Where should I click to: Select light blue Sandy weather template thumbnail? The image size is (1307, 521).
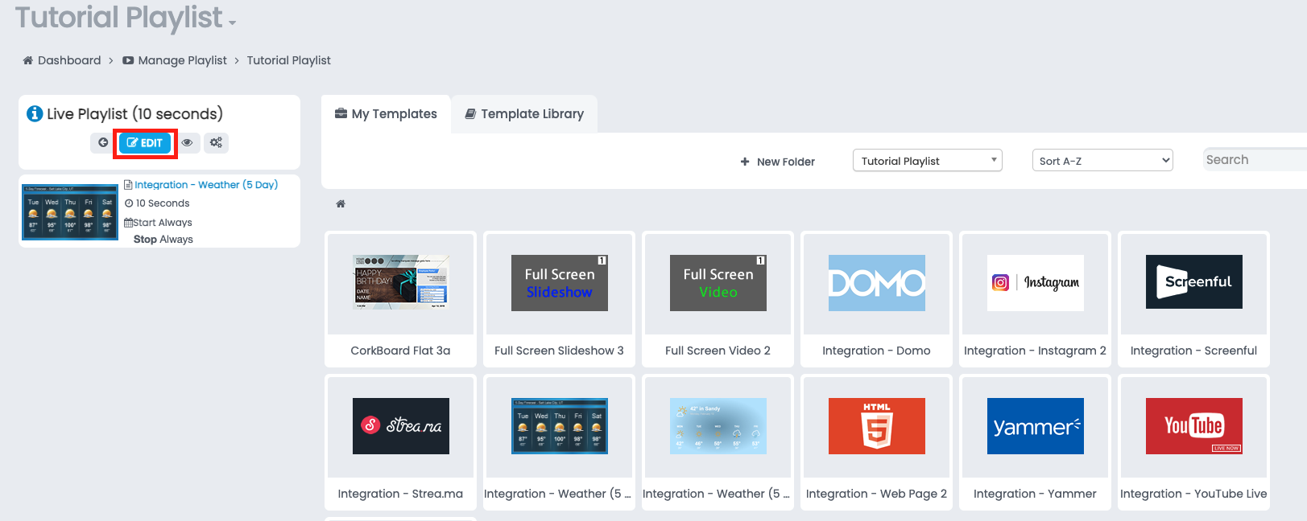click(x=718, y=426)
